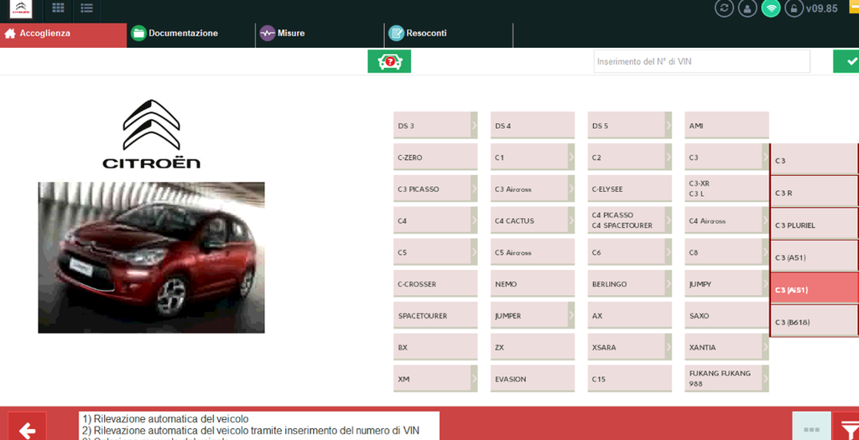Click the VIN number input field
The width and height of the screenshot is (859, 440).
[702, 61]
